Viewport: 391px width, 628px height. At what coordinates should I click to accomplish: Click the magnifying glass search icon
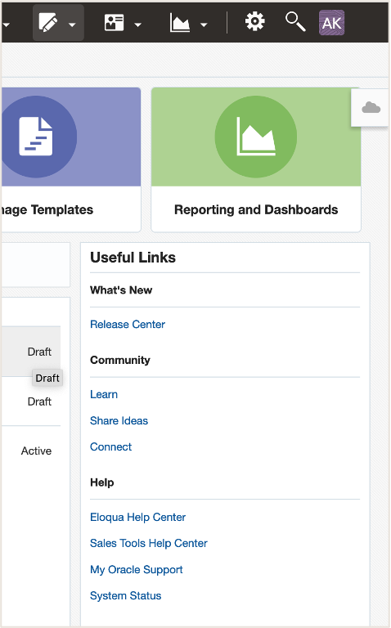pyautogui.click(x=295, y=21)
